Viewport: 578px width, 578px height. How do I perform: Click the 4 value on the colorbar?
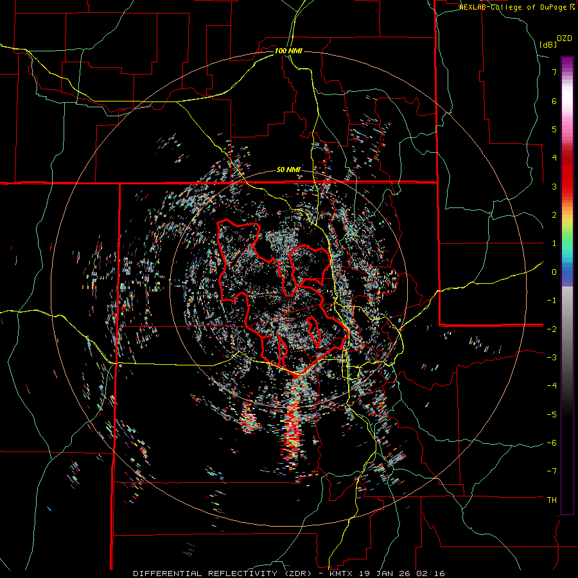554,158
